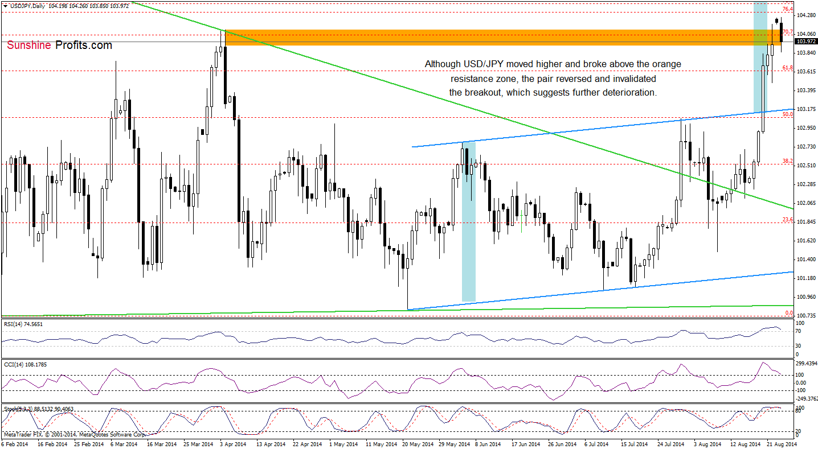This screenshot has width=818, height=449.
Task: Click the 102.950 price axis label
Action: [805, 127]
